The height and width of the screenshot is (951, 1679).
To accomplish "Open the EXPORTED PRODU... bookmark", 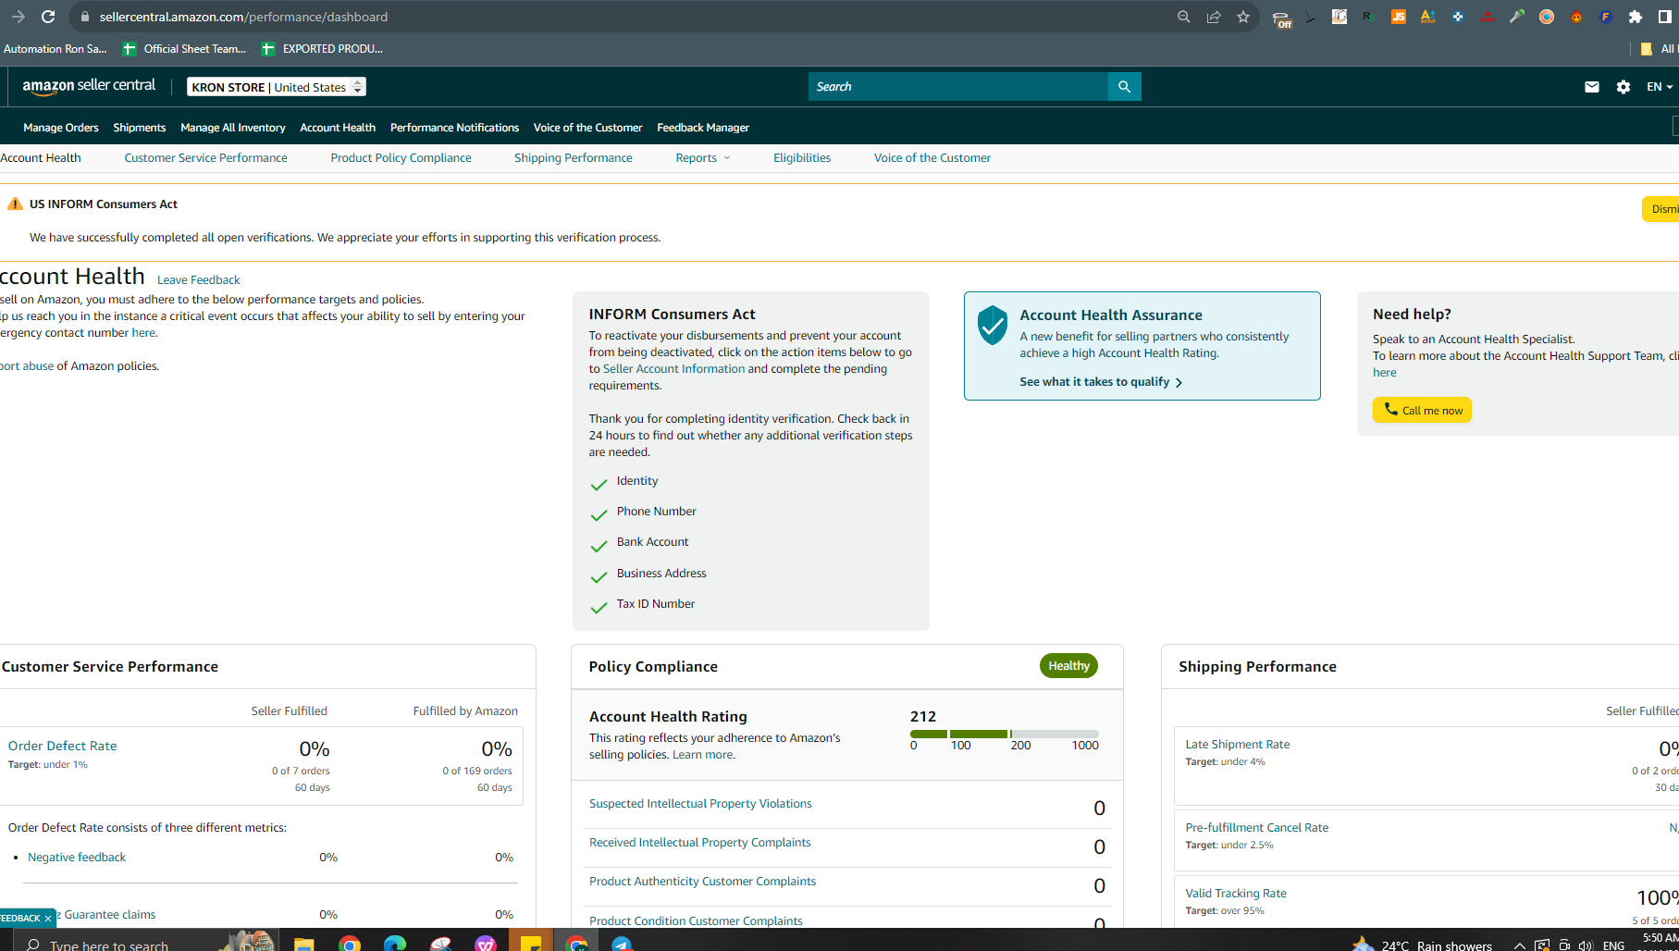I will pos(322,49).
